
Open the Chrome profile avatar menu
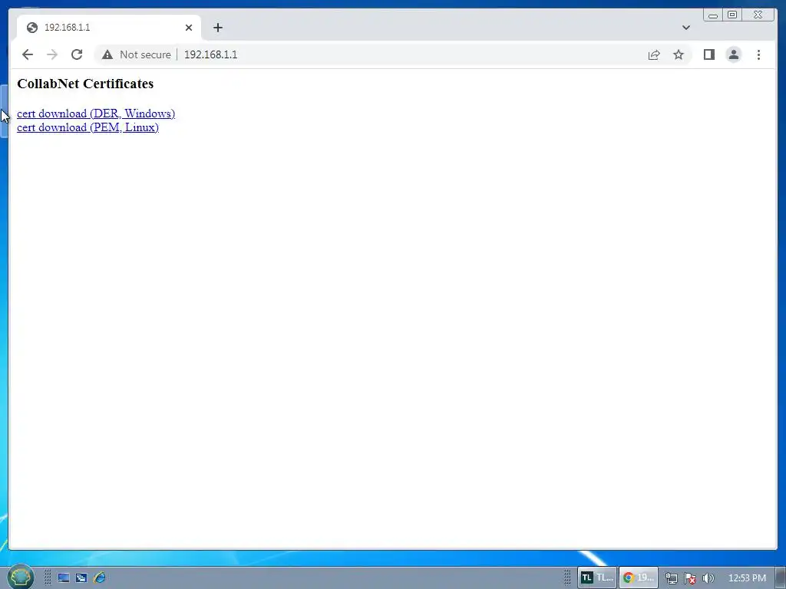[733, 54]
